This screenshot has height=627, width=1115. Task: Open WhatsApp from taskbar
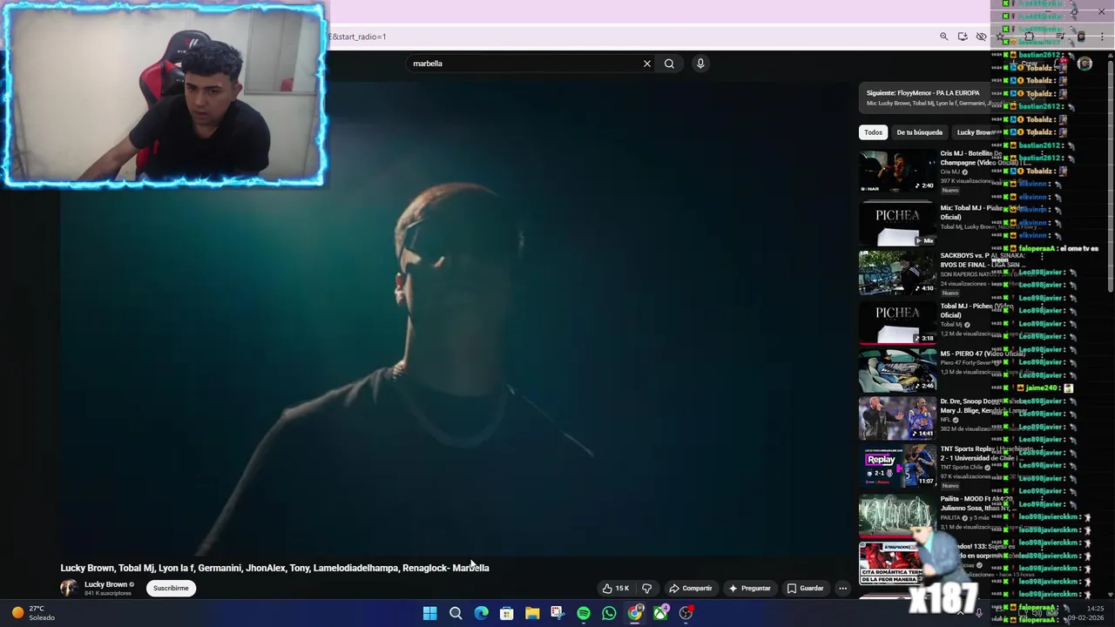609,613
